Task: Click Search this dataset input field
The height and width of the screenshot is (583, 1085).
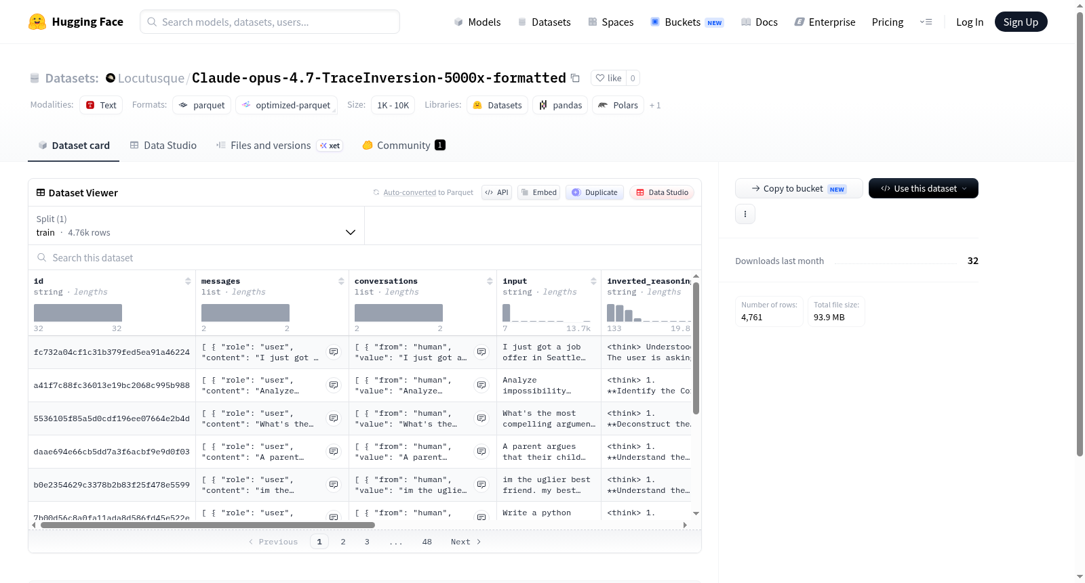Action: pyautogui.click(x=365, y=258)
